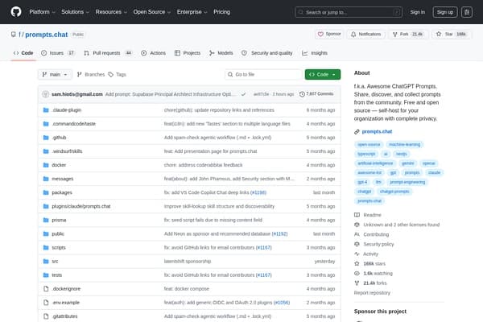
Task: Select the open-source topic tag
Action: (369, 145)
